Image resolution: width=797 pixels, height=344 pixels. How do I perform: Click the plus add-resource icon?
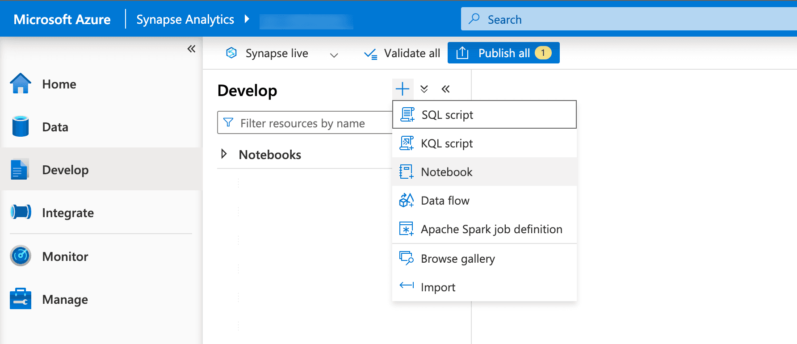coord(403,89)
